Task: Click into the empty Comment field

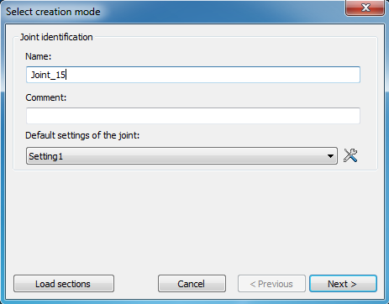Action: [193, 116]
